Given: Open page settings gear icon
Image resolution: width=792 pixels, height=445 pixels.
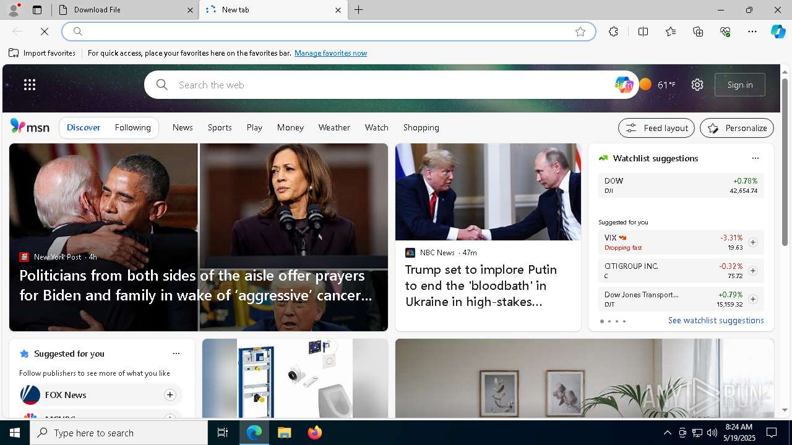Looking at the screenshot, I should point(697,85).
